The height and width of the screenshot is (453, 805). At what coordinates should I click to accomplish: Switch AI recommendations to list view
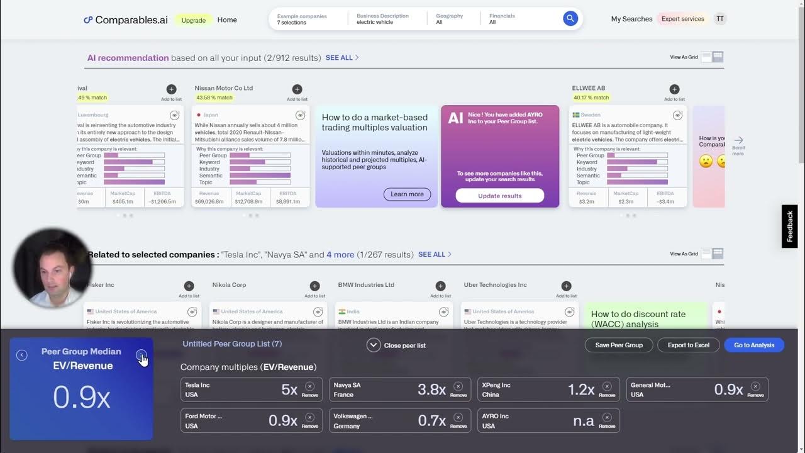coord(706,57)
